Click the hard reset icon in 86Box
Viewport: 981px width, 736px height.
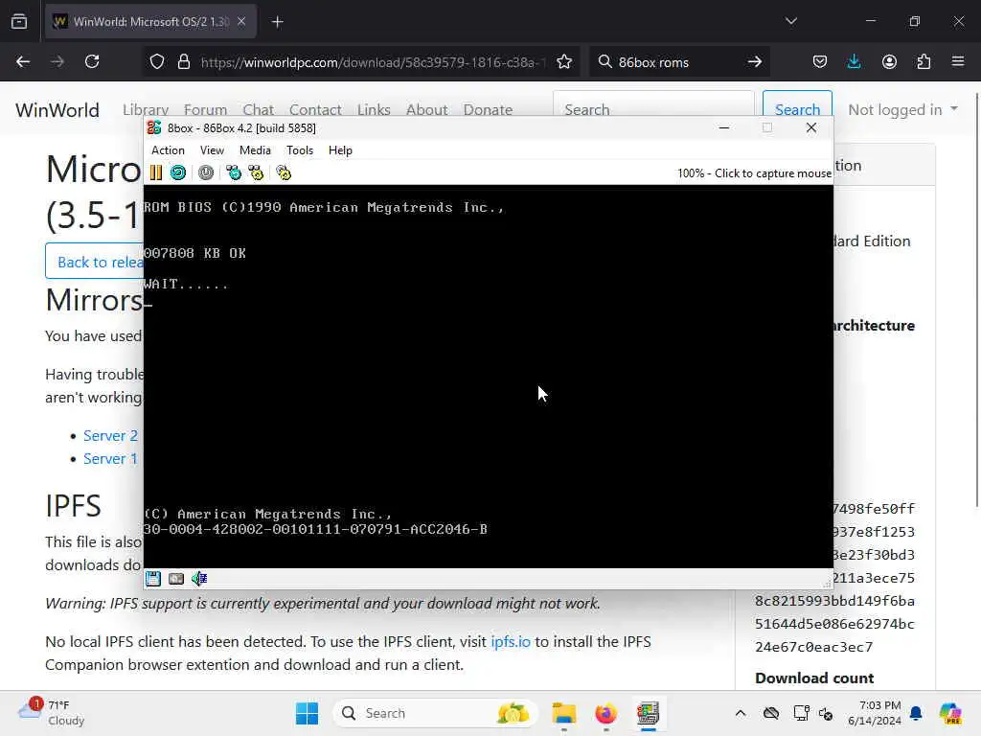(x=178, y=172)
